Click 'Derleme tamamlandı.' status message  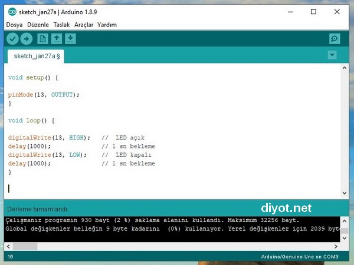pyautogui.click(x=38, y=209)
